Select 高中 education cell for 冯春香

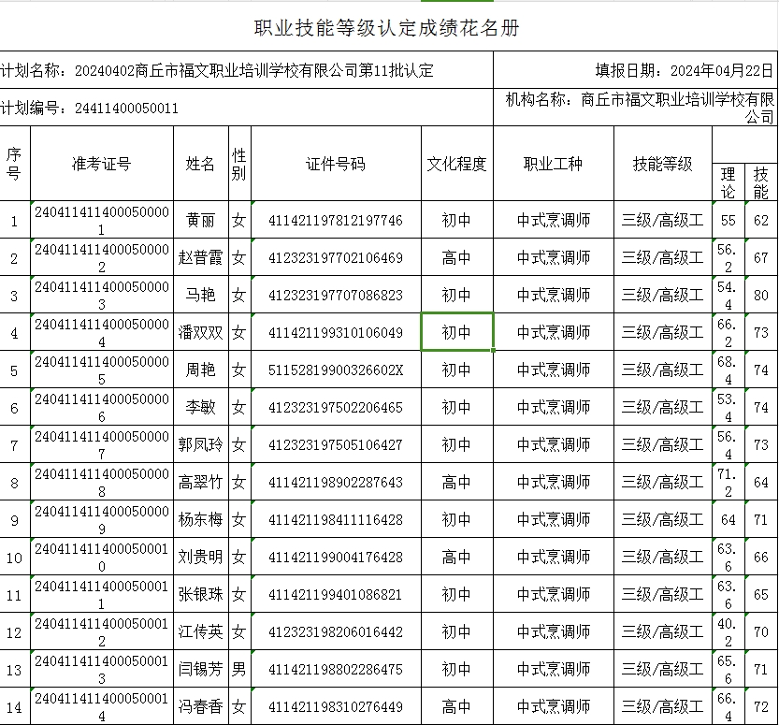pyautogui.click(x=457, y=706)
